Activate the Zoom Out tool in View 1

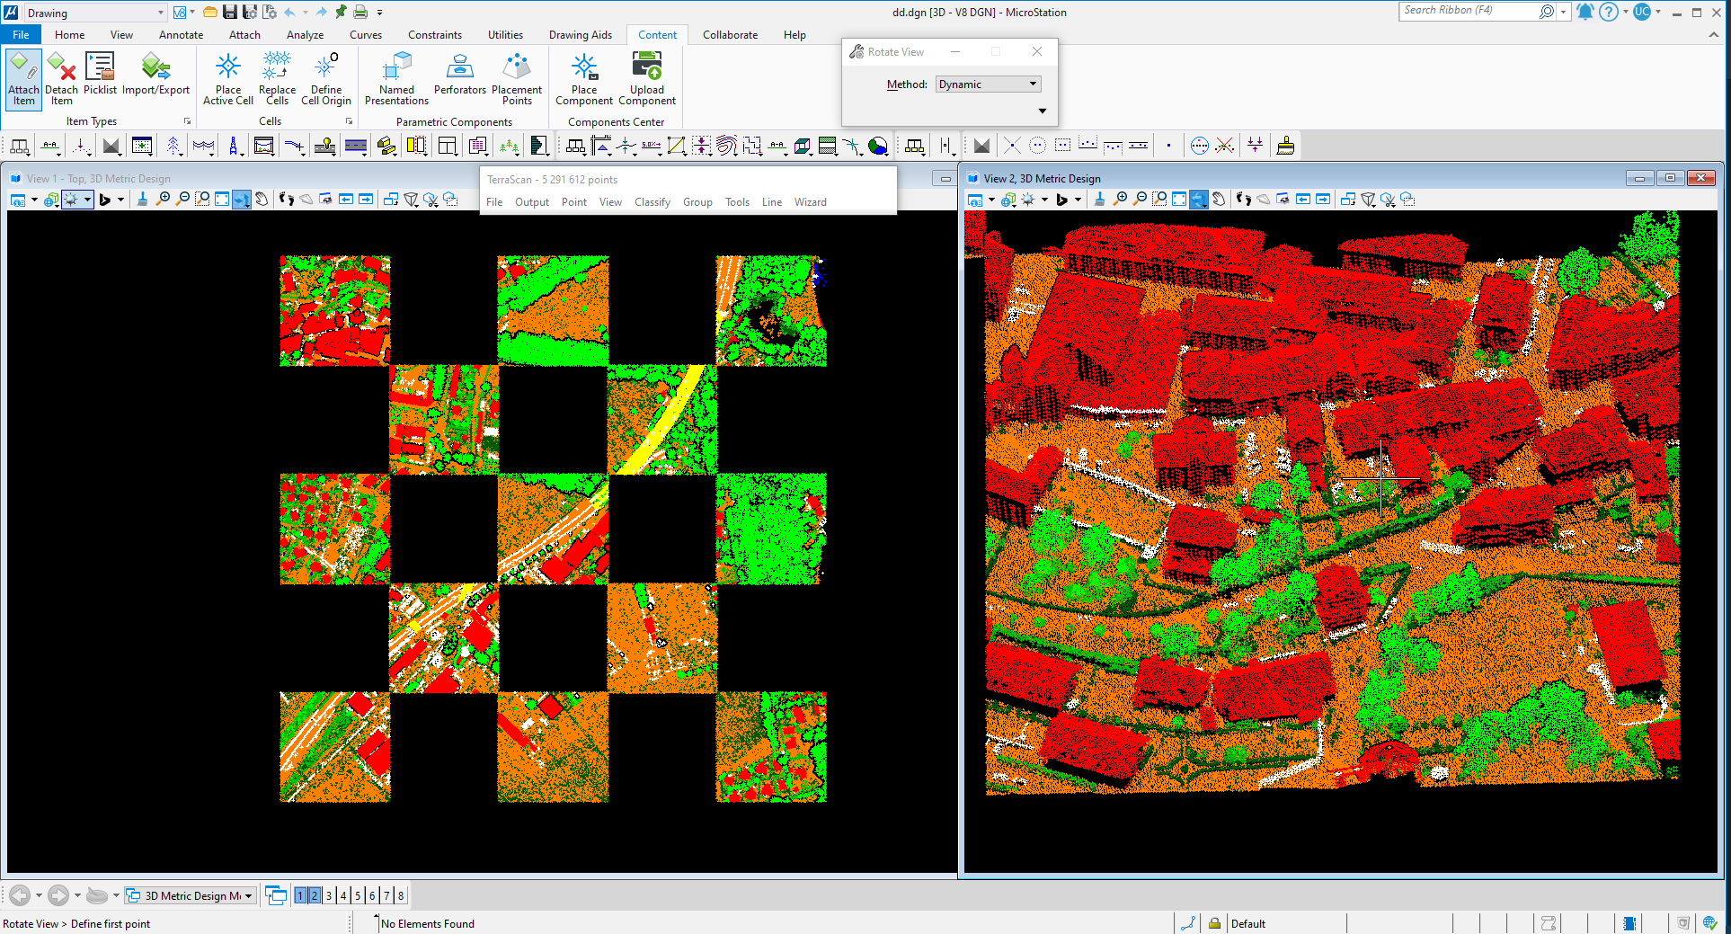click(183, 200)
